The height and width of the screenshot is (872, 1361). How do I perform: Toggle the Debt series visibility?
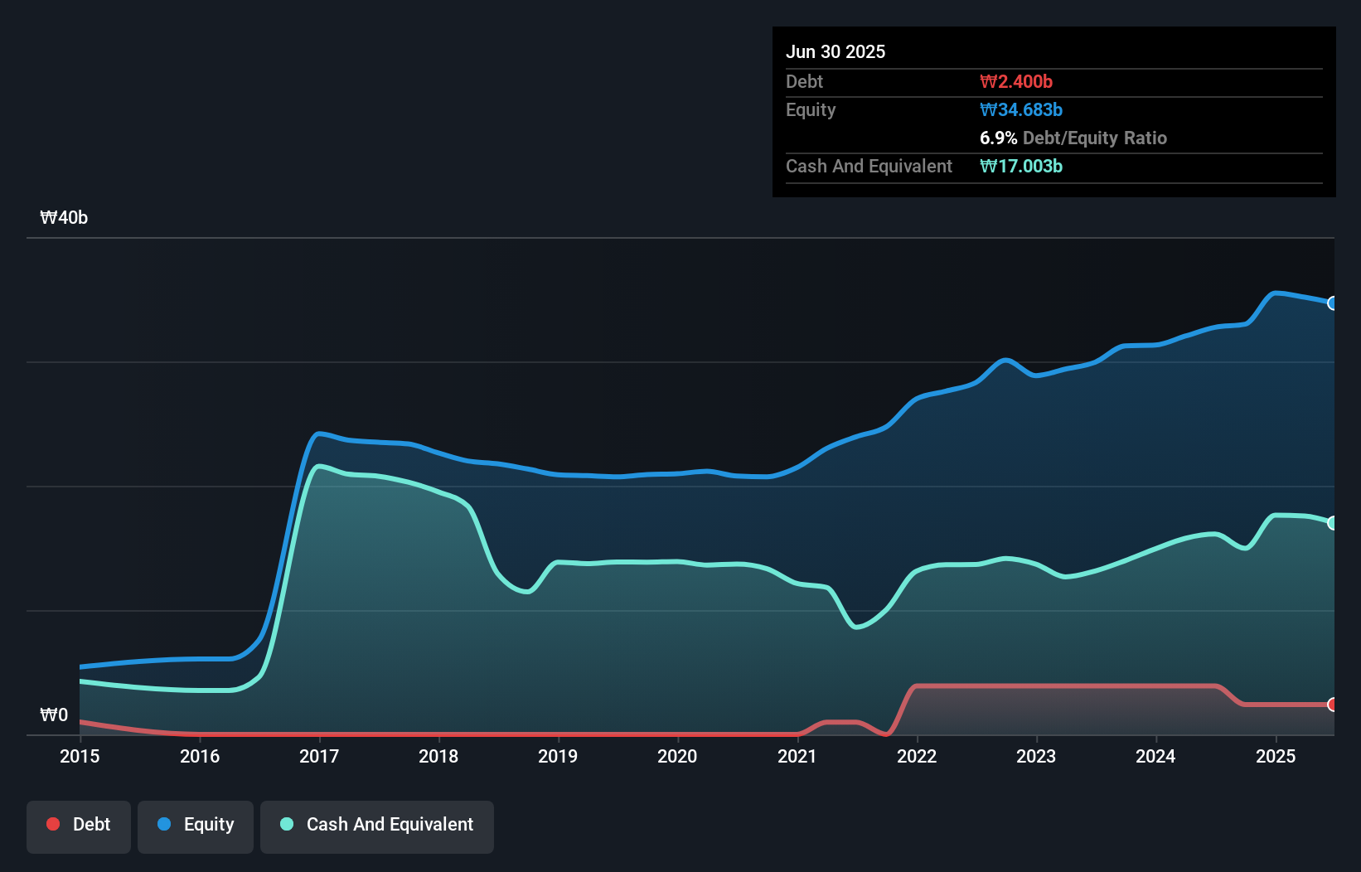click(x=78, y=826)
